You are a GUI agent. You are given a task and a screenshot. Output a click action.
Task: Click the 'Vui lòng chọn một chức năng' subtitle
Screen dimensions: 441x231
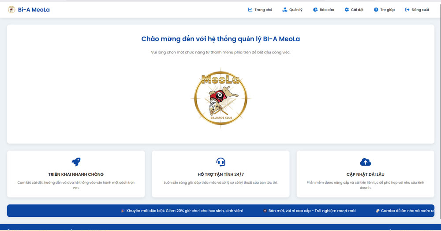[220, 52]
